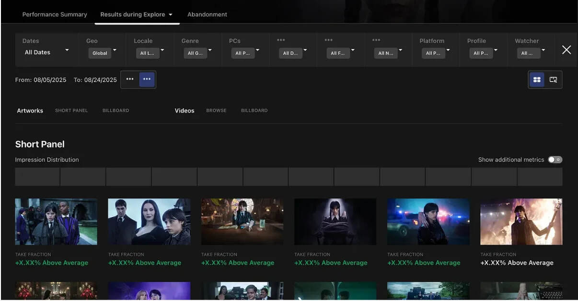Screen dimensions: 578x301
Task: Click the highlighted ellipsis button beside date range
Action: click(147, 80)
